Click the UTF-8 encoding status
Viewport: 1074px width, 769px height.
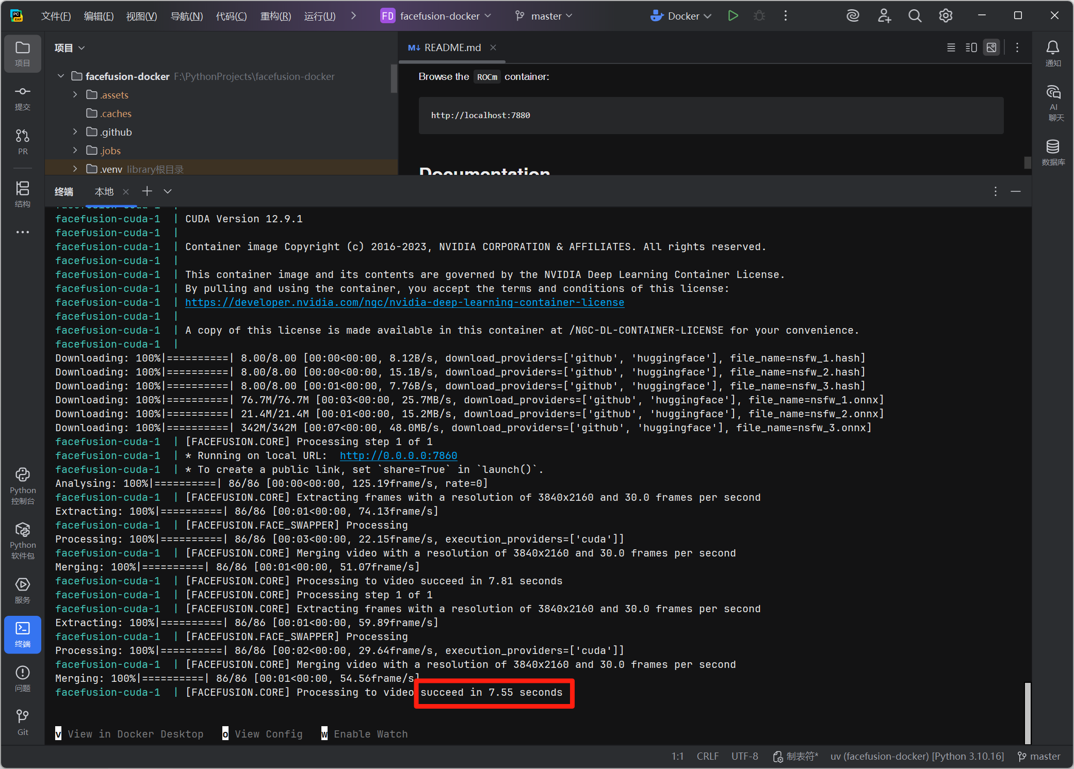[744, 756]
